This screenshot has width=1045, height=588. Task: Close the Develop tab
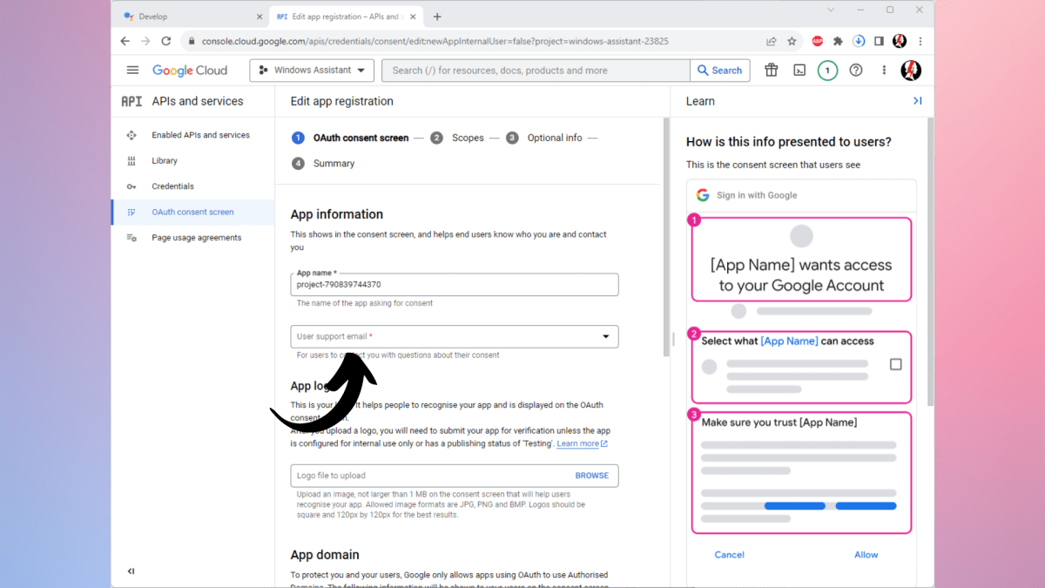(260, 17)
